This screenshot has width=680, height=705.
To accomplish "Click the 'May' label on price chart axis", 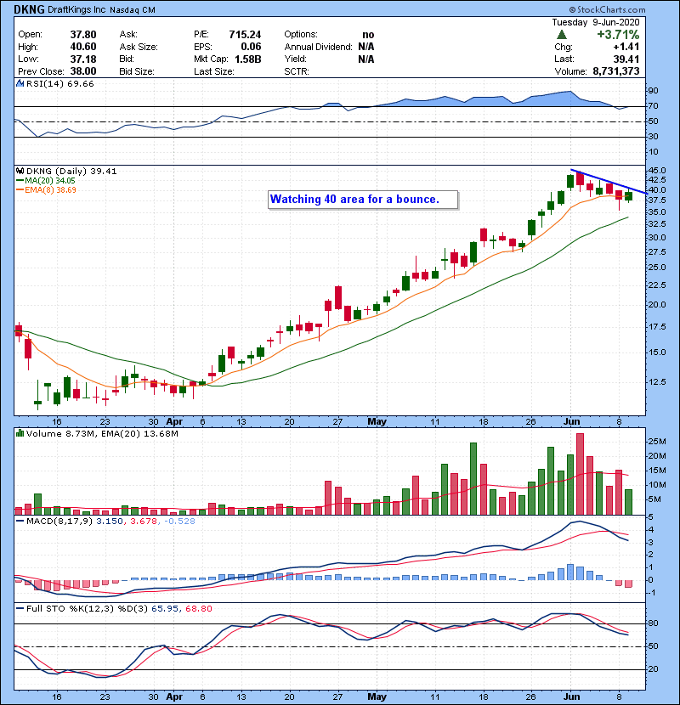I will coord(377,422).
